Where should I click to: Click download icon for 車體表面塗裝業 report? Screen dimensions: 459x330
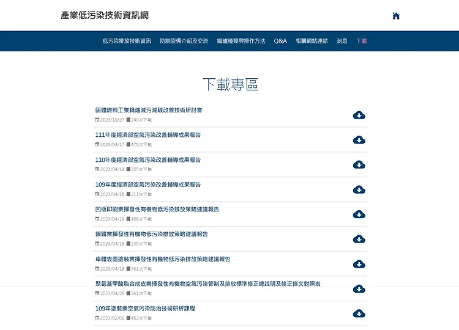click(359, 264)
